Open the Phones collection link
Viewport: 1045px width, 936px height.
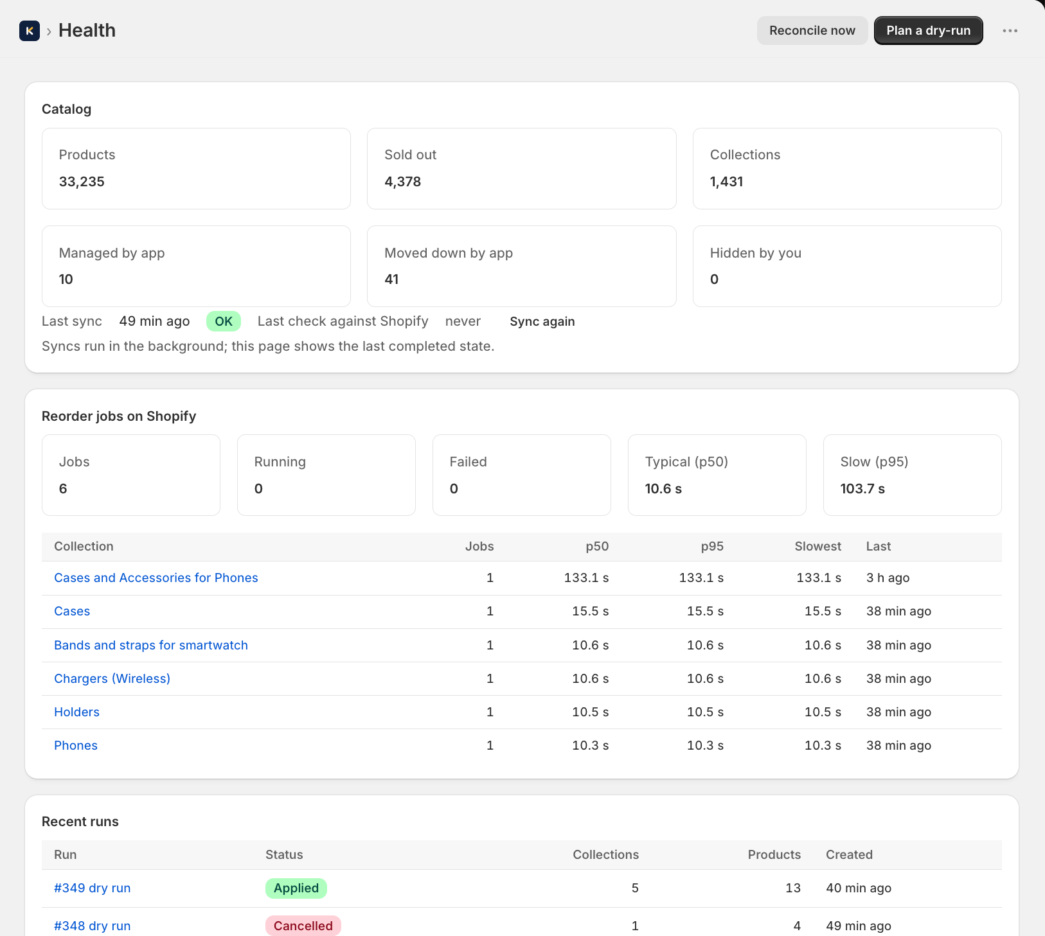(x=76, y=745)
